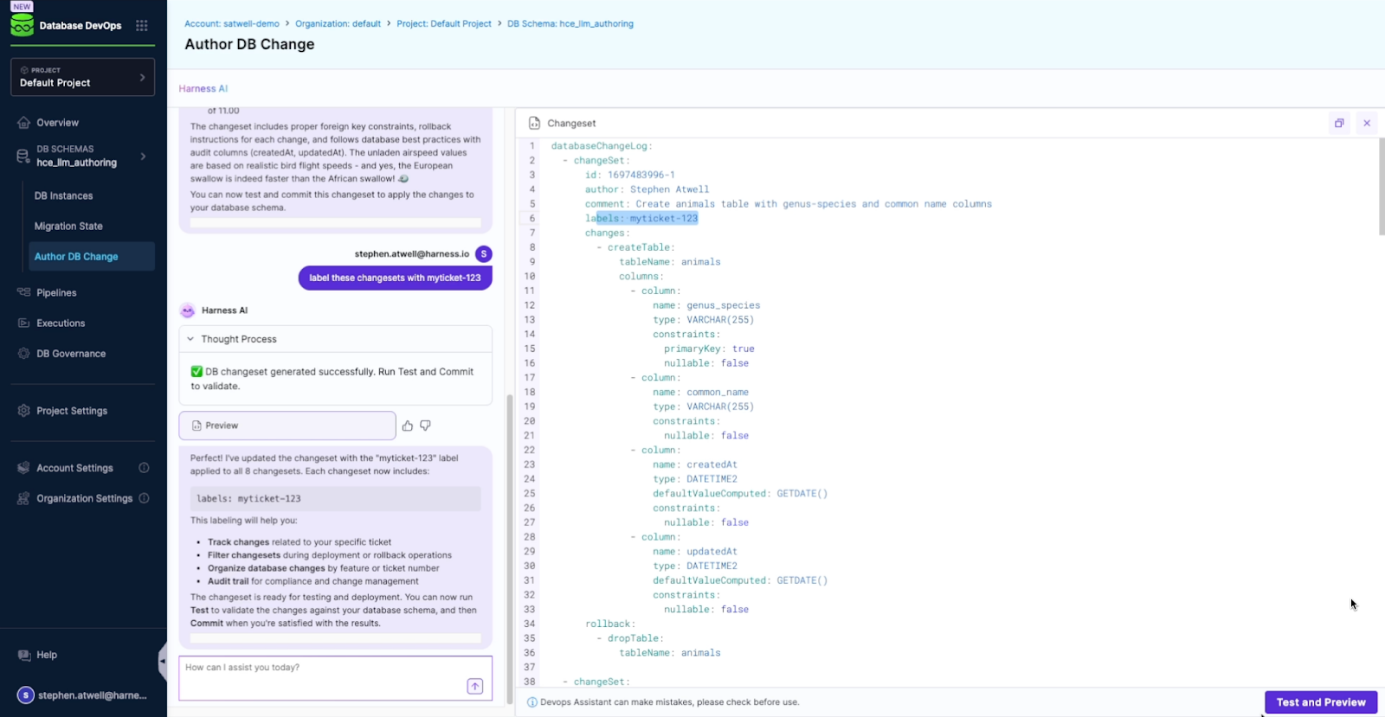Close the Changeset panel
The height and width of the screenshot is (717, 1385).
tap(1367, 123)
